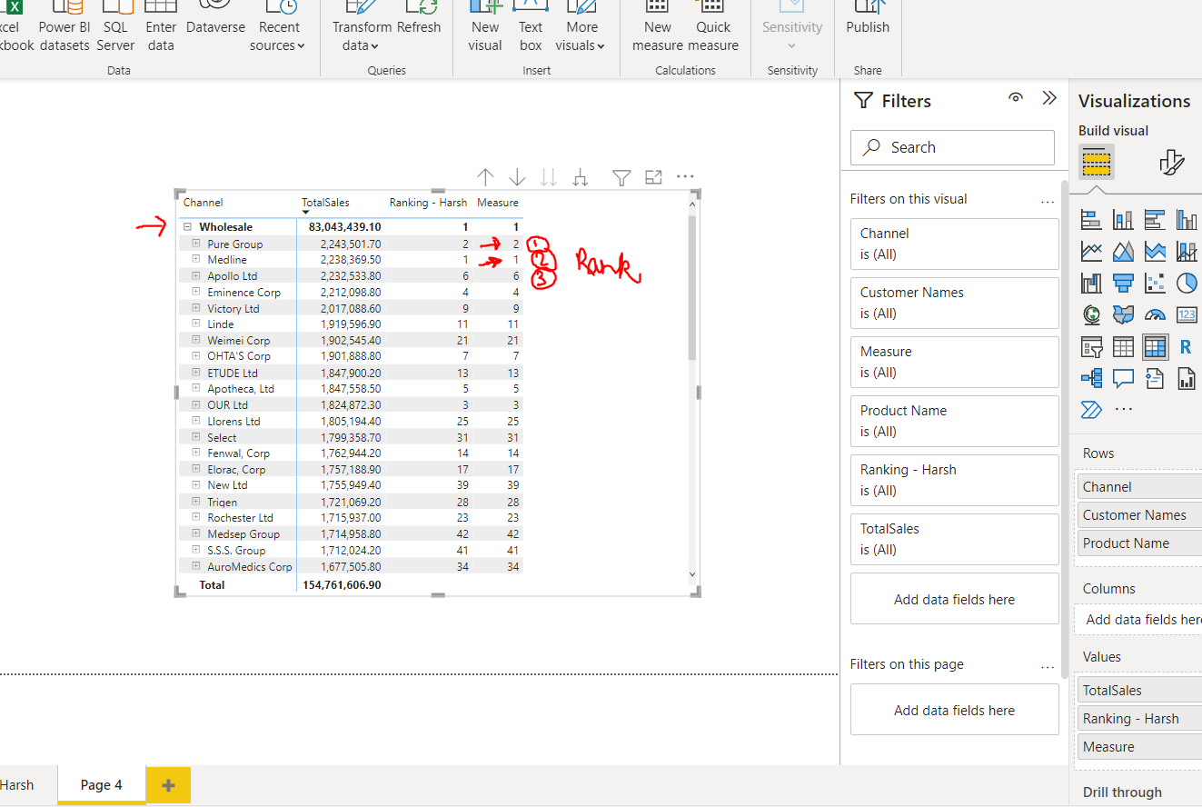Screen dimensions: 1202x807
Task: Add a new page with plus tab
Action: tap(168, 785)
